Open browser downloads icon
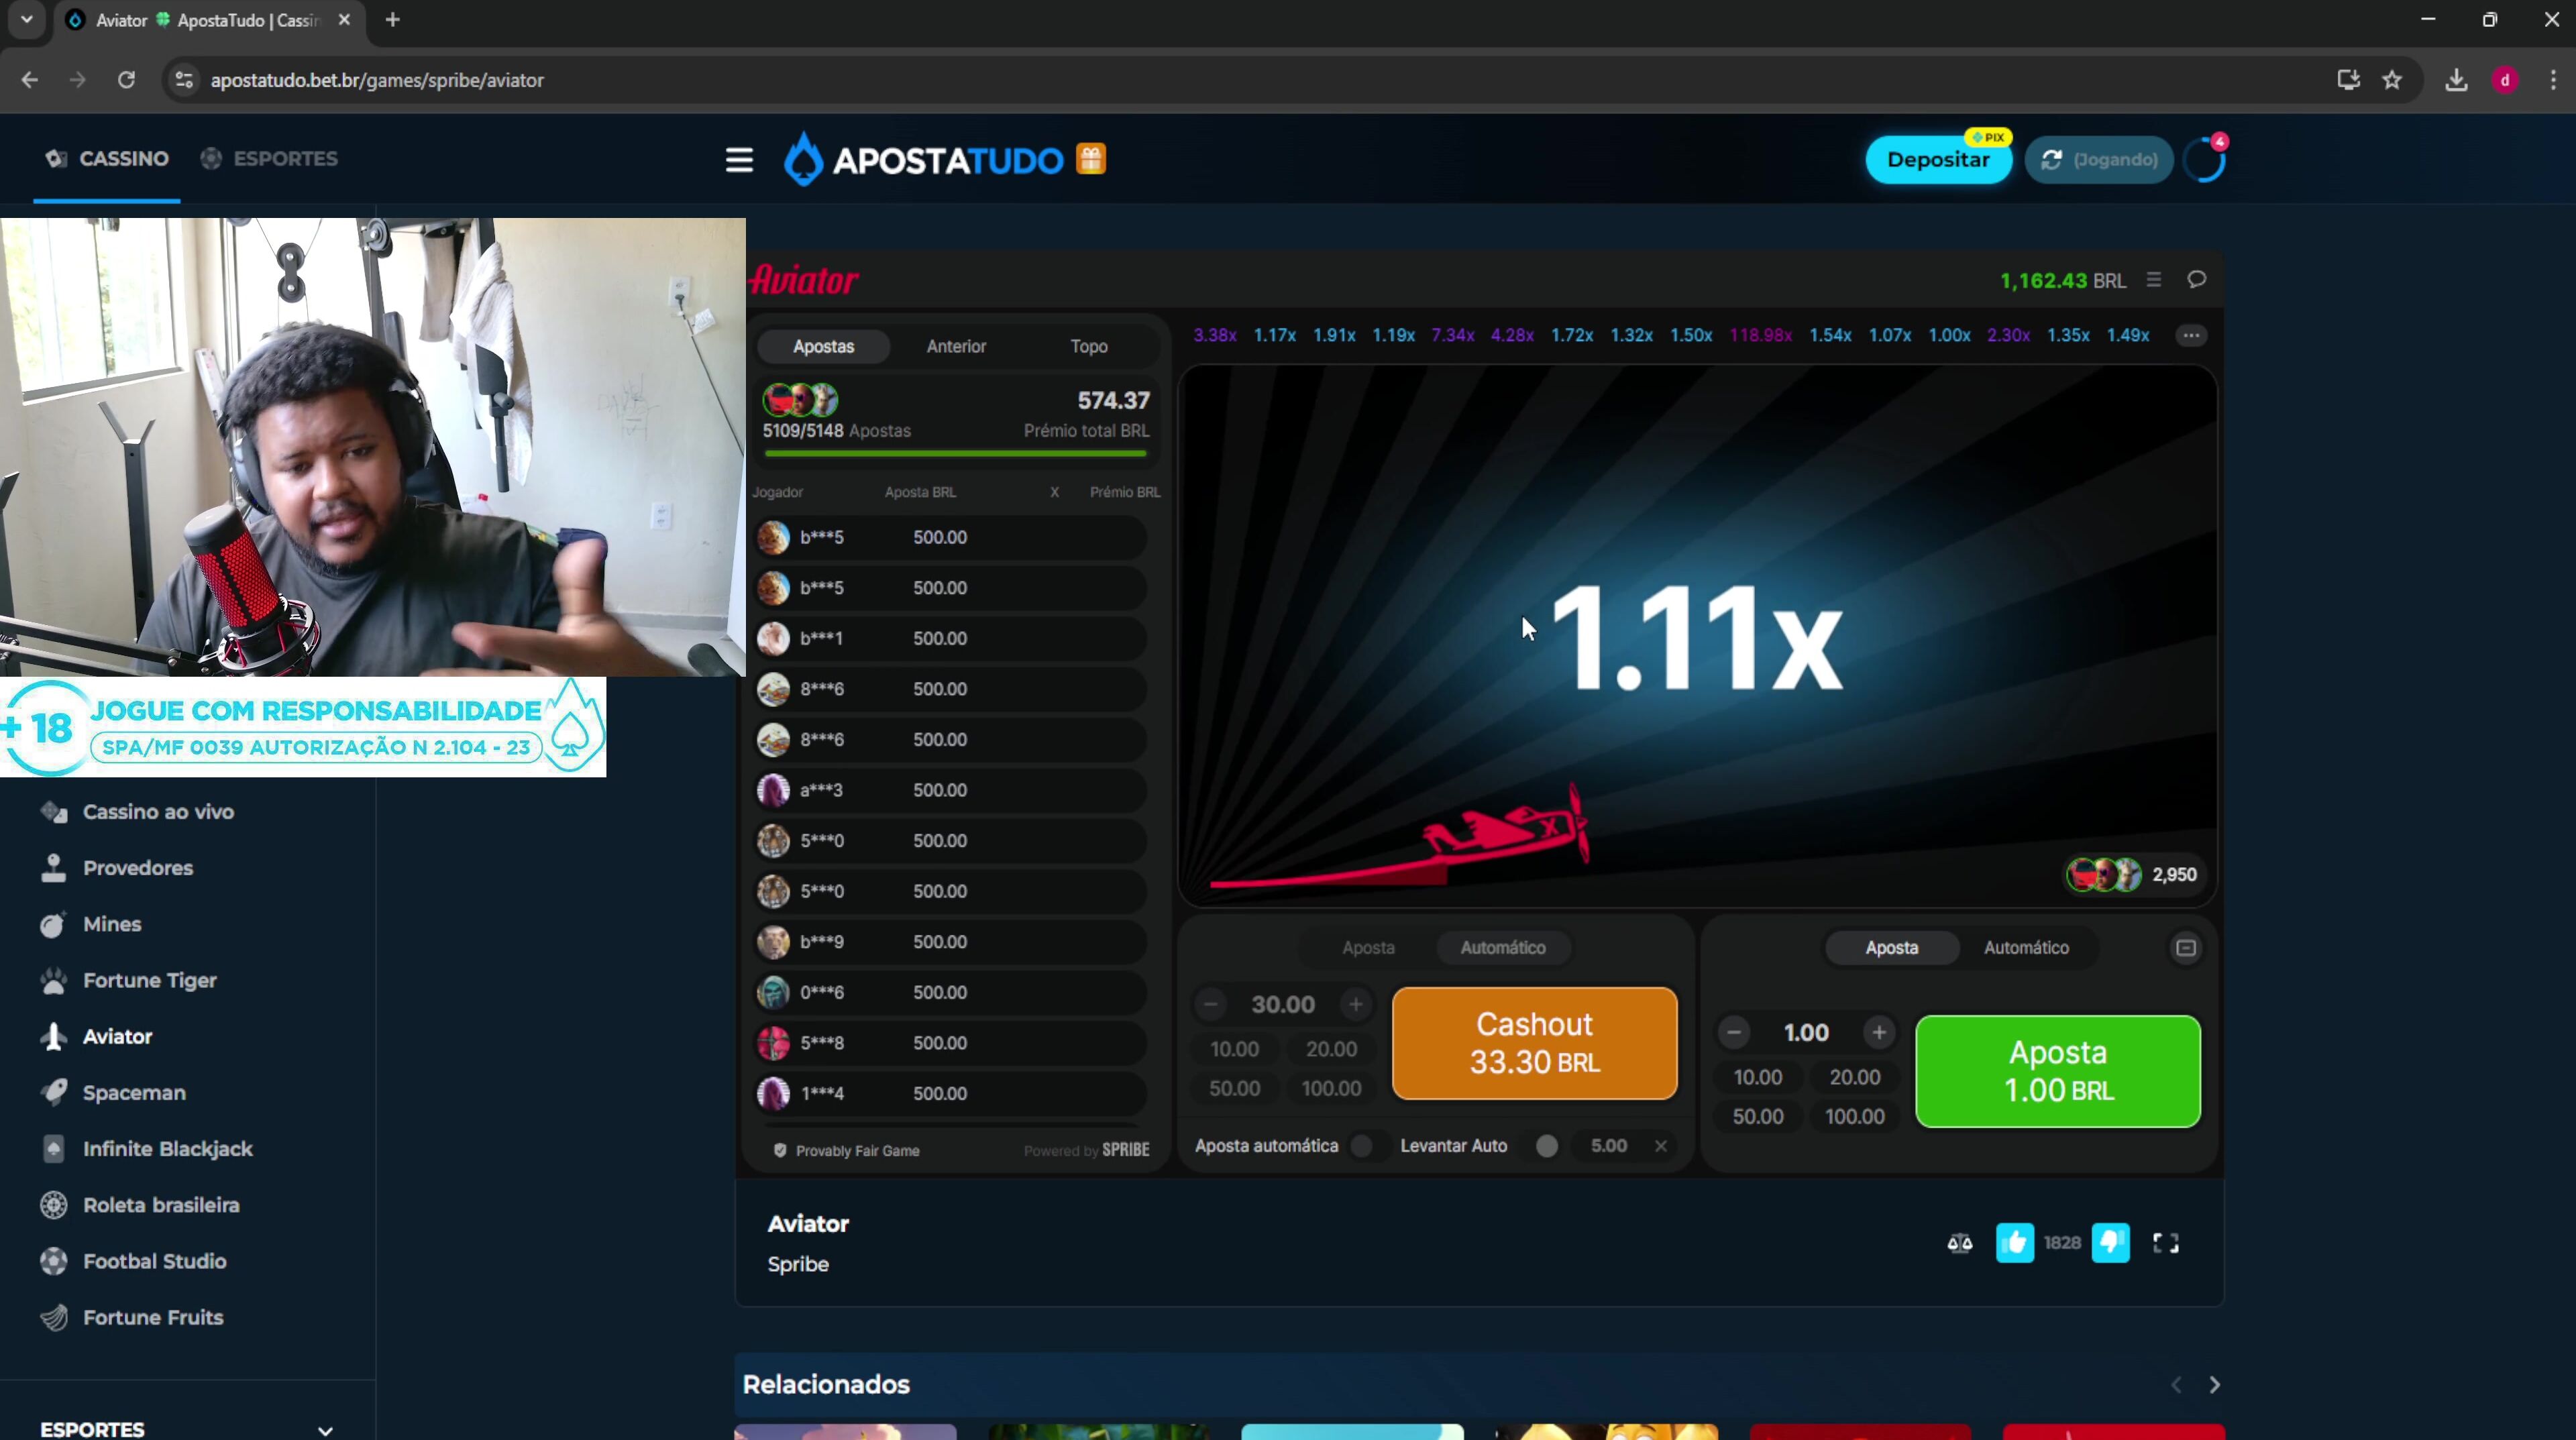 [2456, 80]
